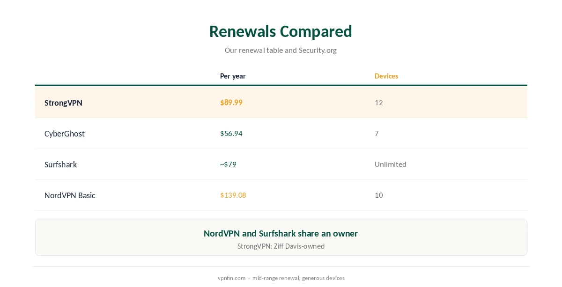
Task: Select the 'NordVPN Basic' row name
Action: [x=70, y=195]
